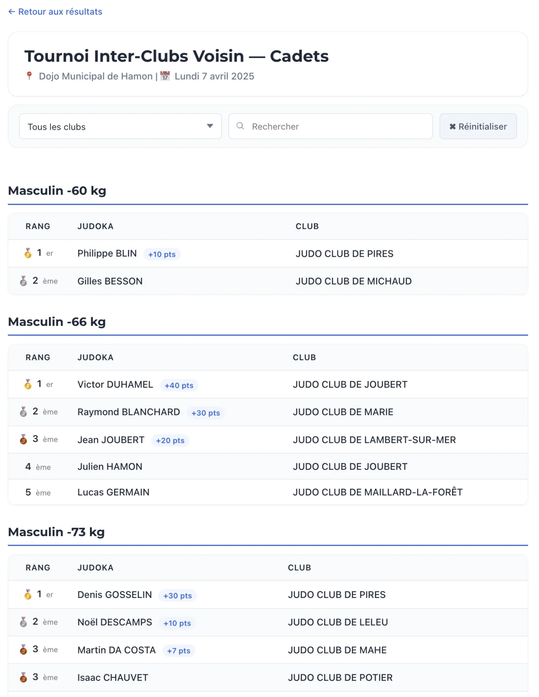Select the name Lucas GERMAIN
This screenshot has height=697, width=539.
point(113,492)
